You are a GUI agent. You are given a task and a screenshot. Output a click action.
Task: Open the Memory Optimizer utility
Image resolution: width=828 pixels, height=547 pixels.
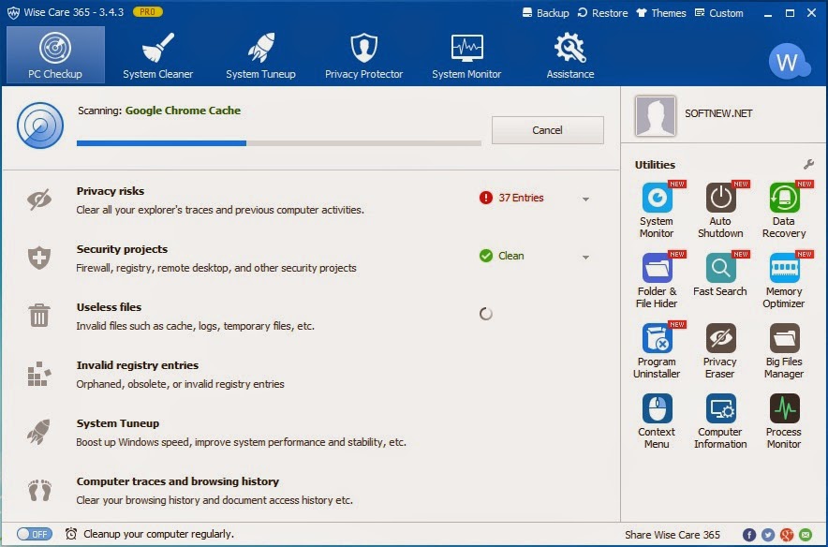coord(784,280)
